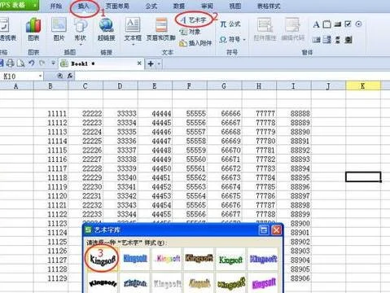Select the list box form control icon
390x293 pixels.
pyautogui.click(x=316, y=40)
